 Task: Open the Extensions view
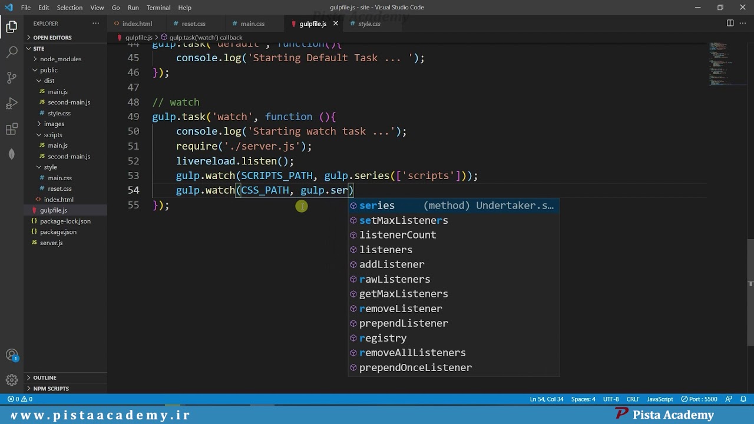pyautogui.click(x=12, y=129)
